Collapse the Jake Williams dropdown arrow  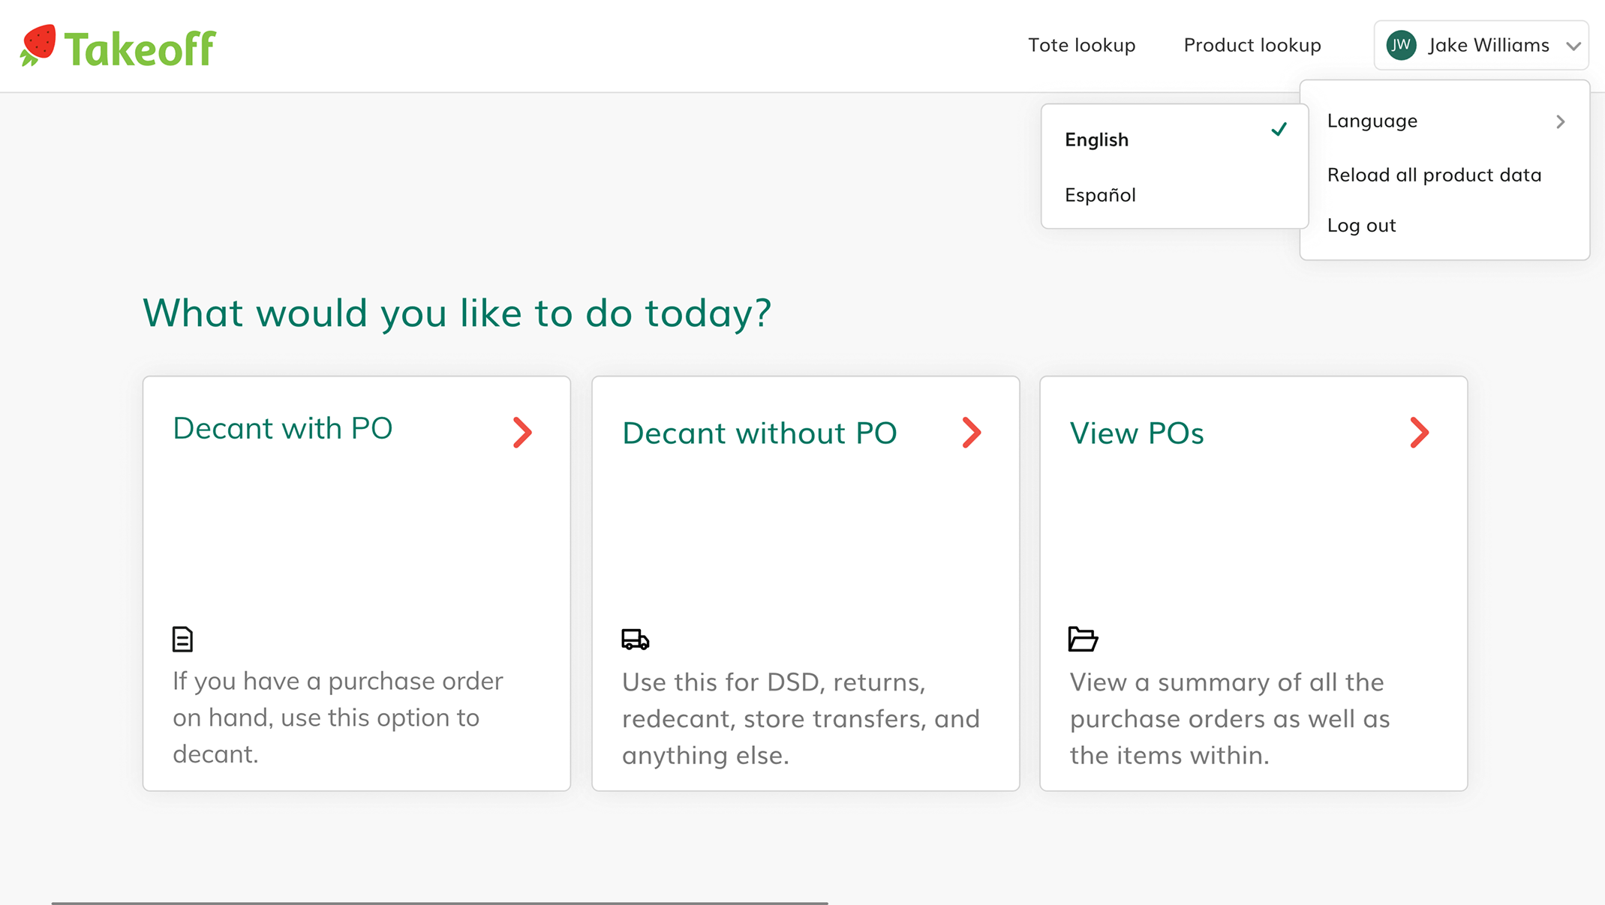click(1573, 46)
